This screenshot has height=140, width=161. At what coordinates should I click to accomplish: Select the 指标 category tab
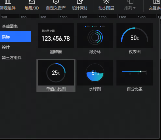pos(16,37)
